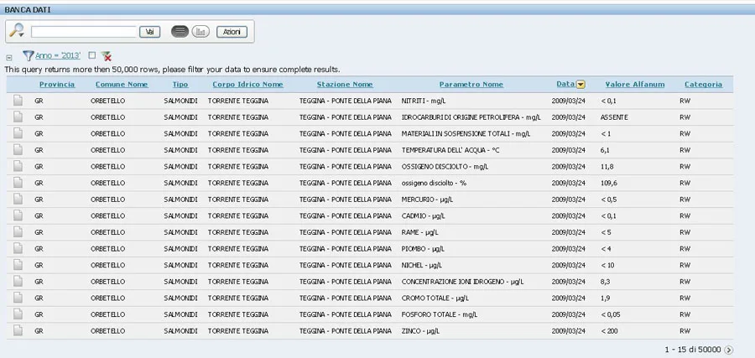Select the 'MERCURIO - µg/L' cell

[x=428, y=200]
